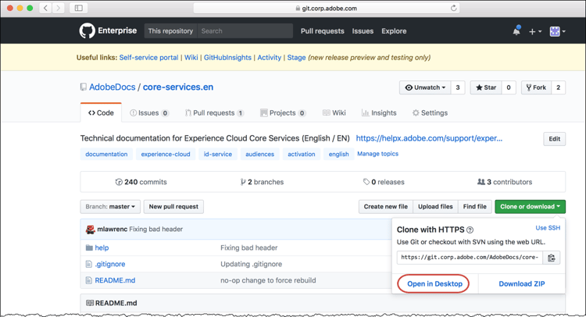Open the user avatar menu
The image size is (586, 317).
click(x=557, y=31)
